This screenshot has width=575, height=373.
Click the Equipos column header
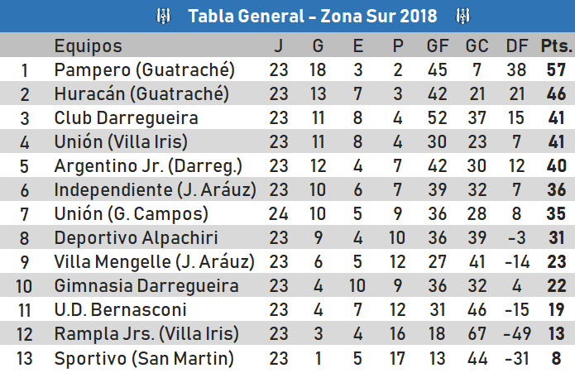click(x=88, y=45)
